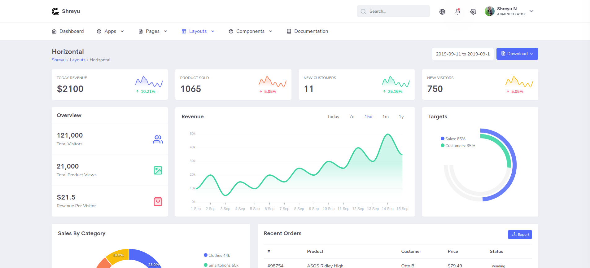Select the 7d revenue range
Image resolution: width=590 pixels, height=268 pixels.
[x=352, y=116]
